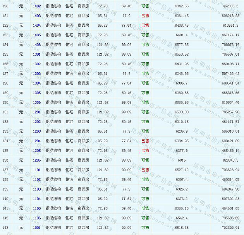Click room 1105 link

pyautogui.click(x=36, y=208)
